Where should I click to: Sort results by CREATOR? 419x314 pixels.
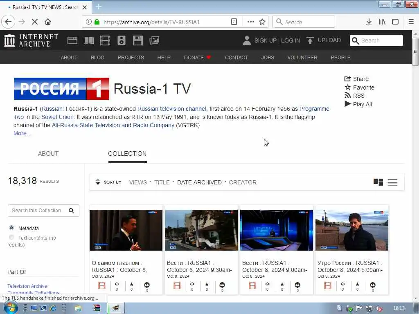pyautogui.click(x=243, y=182)
